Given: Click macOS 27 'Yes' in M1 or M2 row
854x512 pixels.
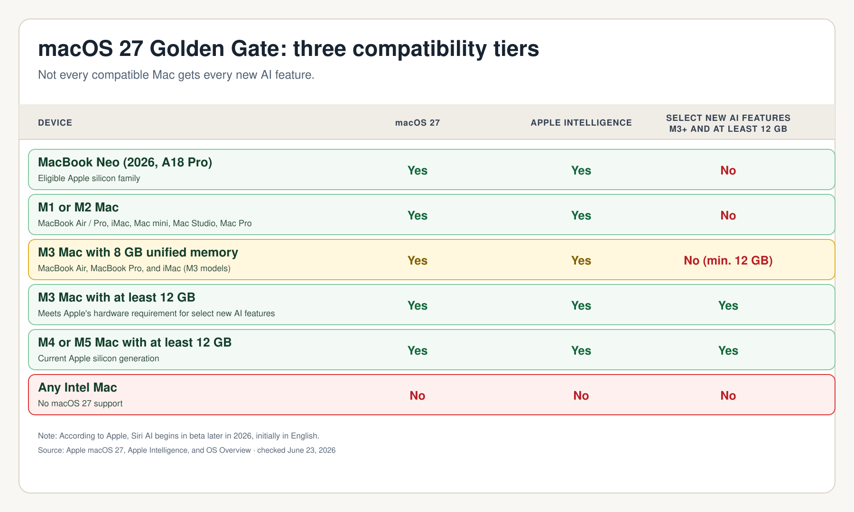Looking at the screenshot, I should click(418, 216).
